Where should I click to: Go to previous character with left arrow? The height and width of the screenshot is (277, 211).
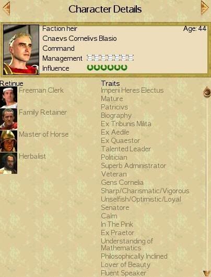pyautogui.click(x=6, y=8)
